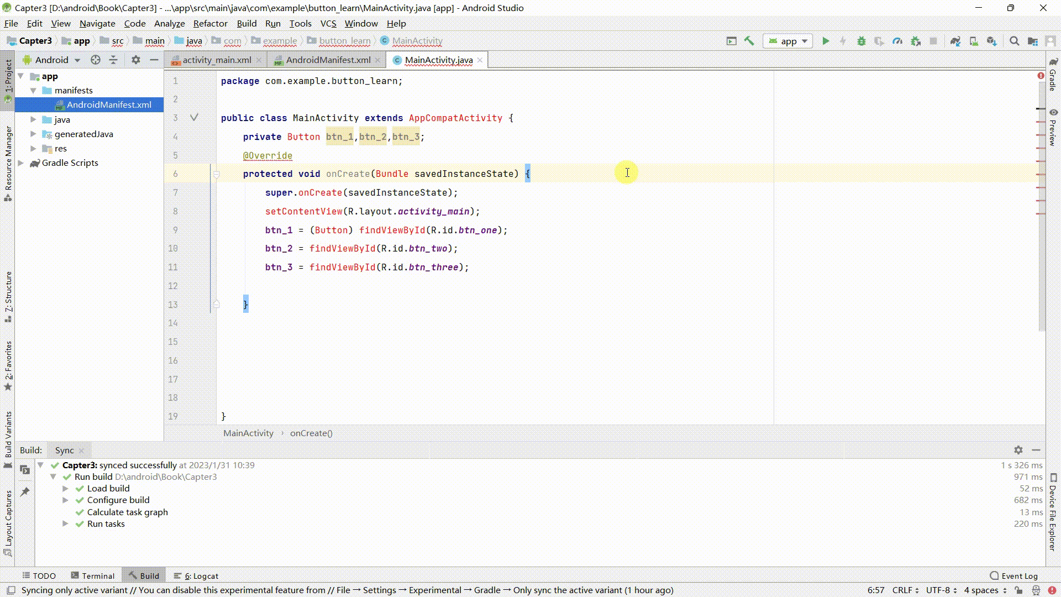The width and height of the screenshot is (1061, 597).
Task: Expand Gradle Scripts node
Action: (21, 163)
